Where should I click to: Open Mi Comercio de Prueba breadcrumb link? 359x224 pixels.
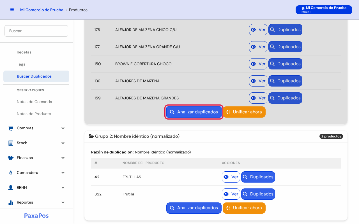tap(42, 10)
